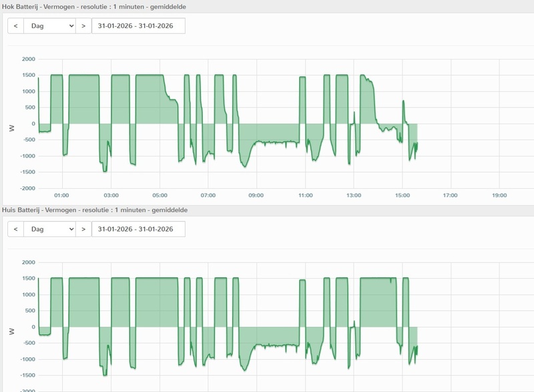This screenshot has height=392, width=534.
Task: Open the Dag dropdown for Hok Batterij
Action: 50,26
